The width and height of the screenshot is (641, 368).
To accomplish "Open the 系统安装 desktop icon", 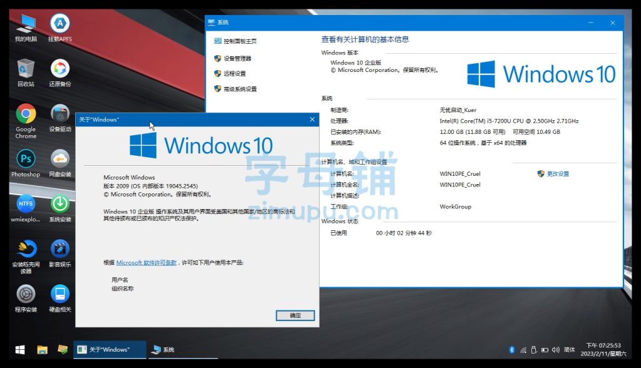I will pyautogui.click(x=60, y=208).
